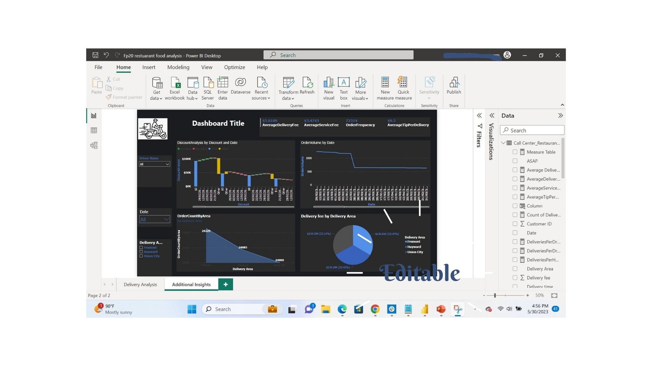
Task: Click the Data pane search field
Action: coord(532,130)
